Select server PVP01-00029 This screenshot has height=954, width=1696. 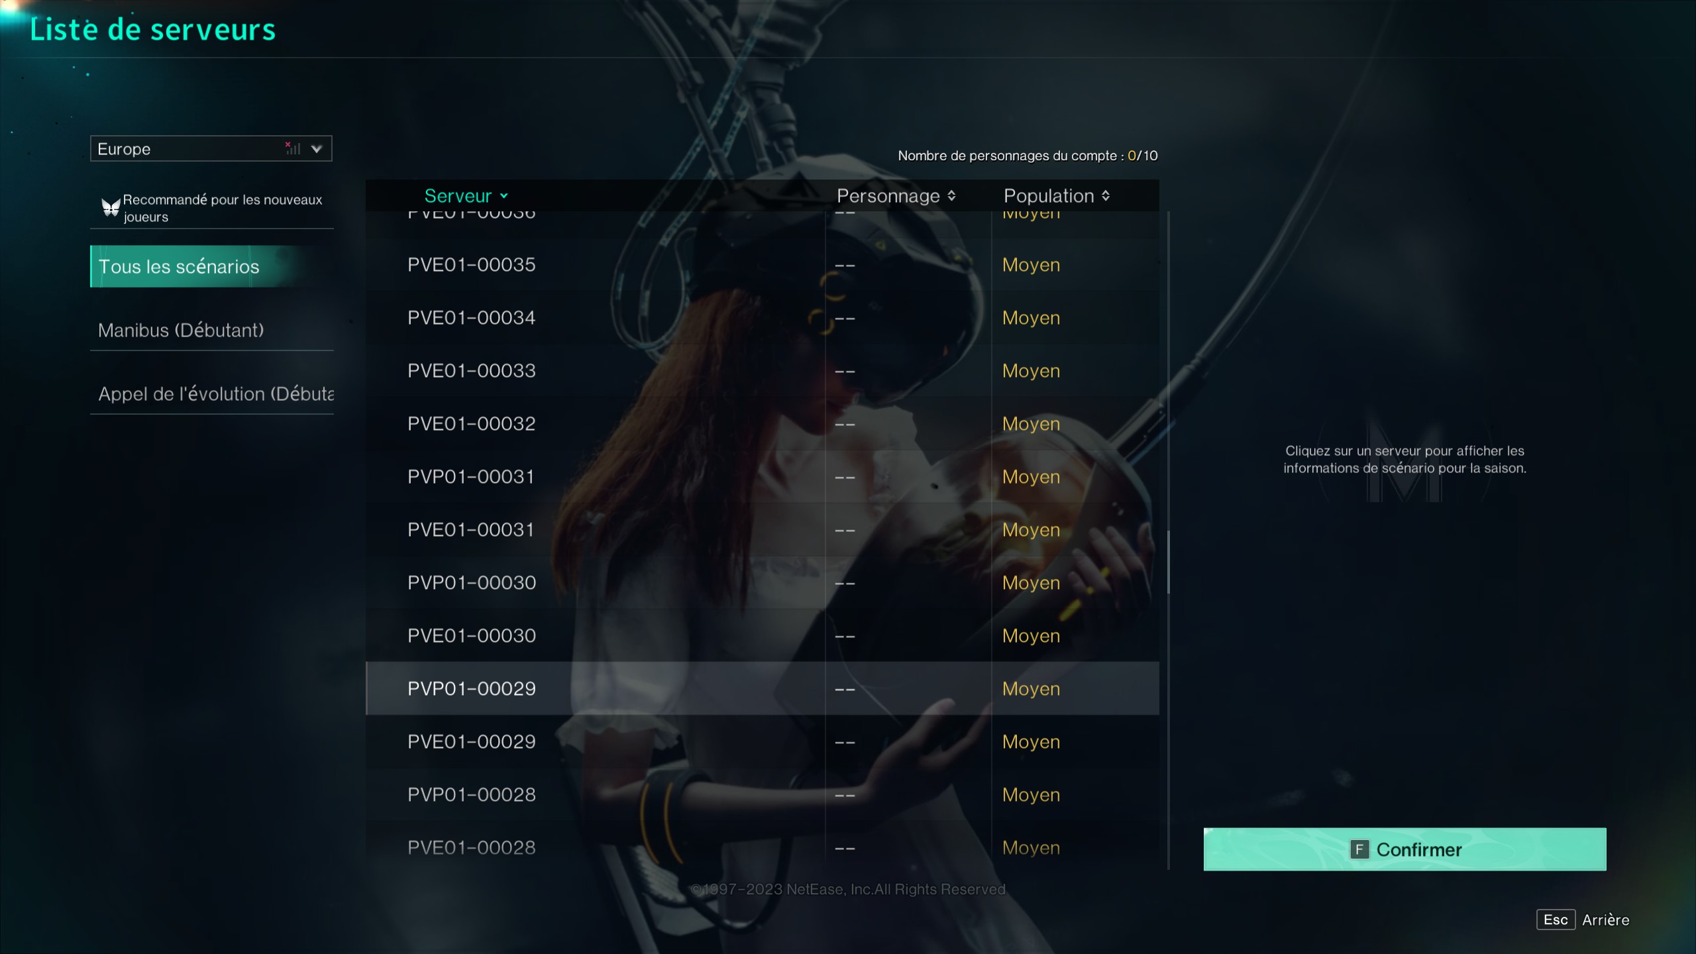pyautogui.click(x=763, y=688)
